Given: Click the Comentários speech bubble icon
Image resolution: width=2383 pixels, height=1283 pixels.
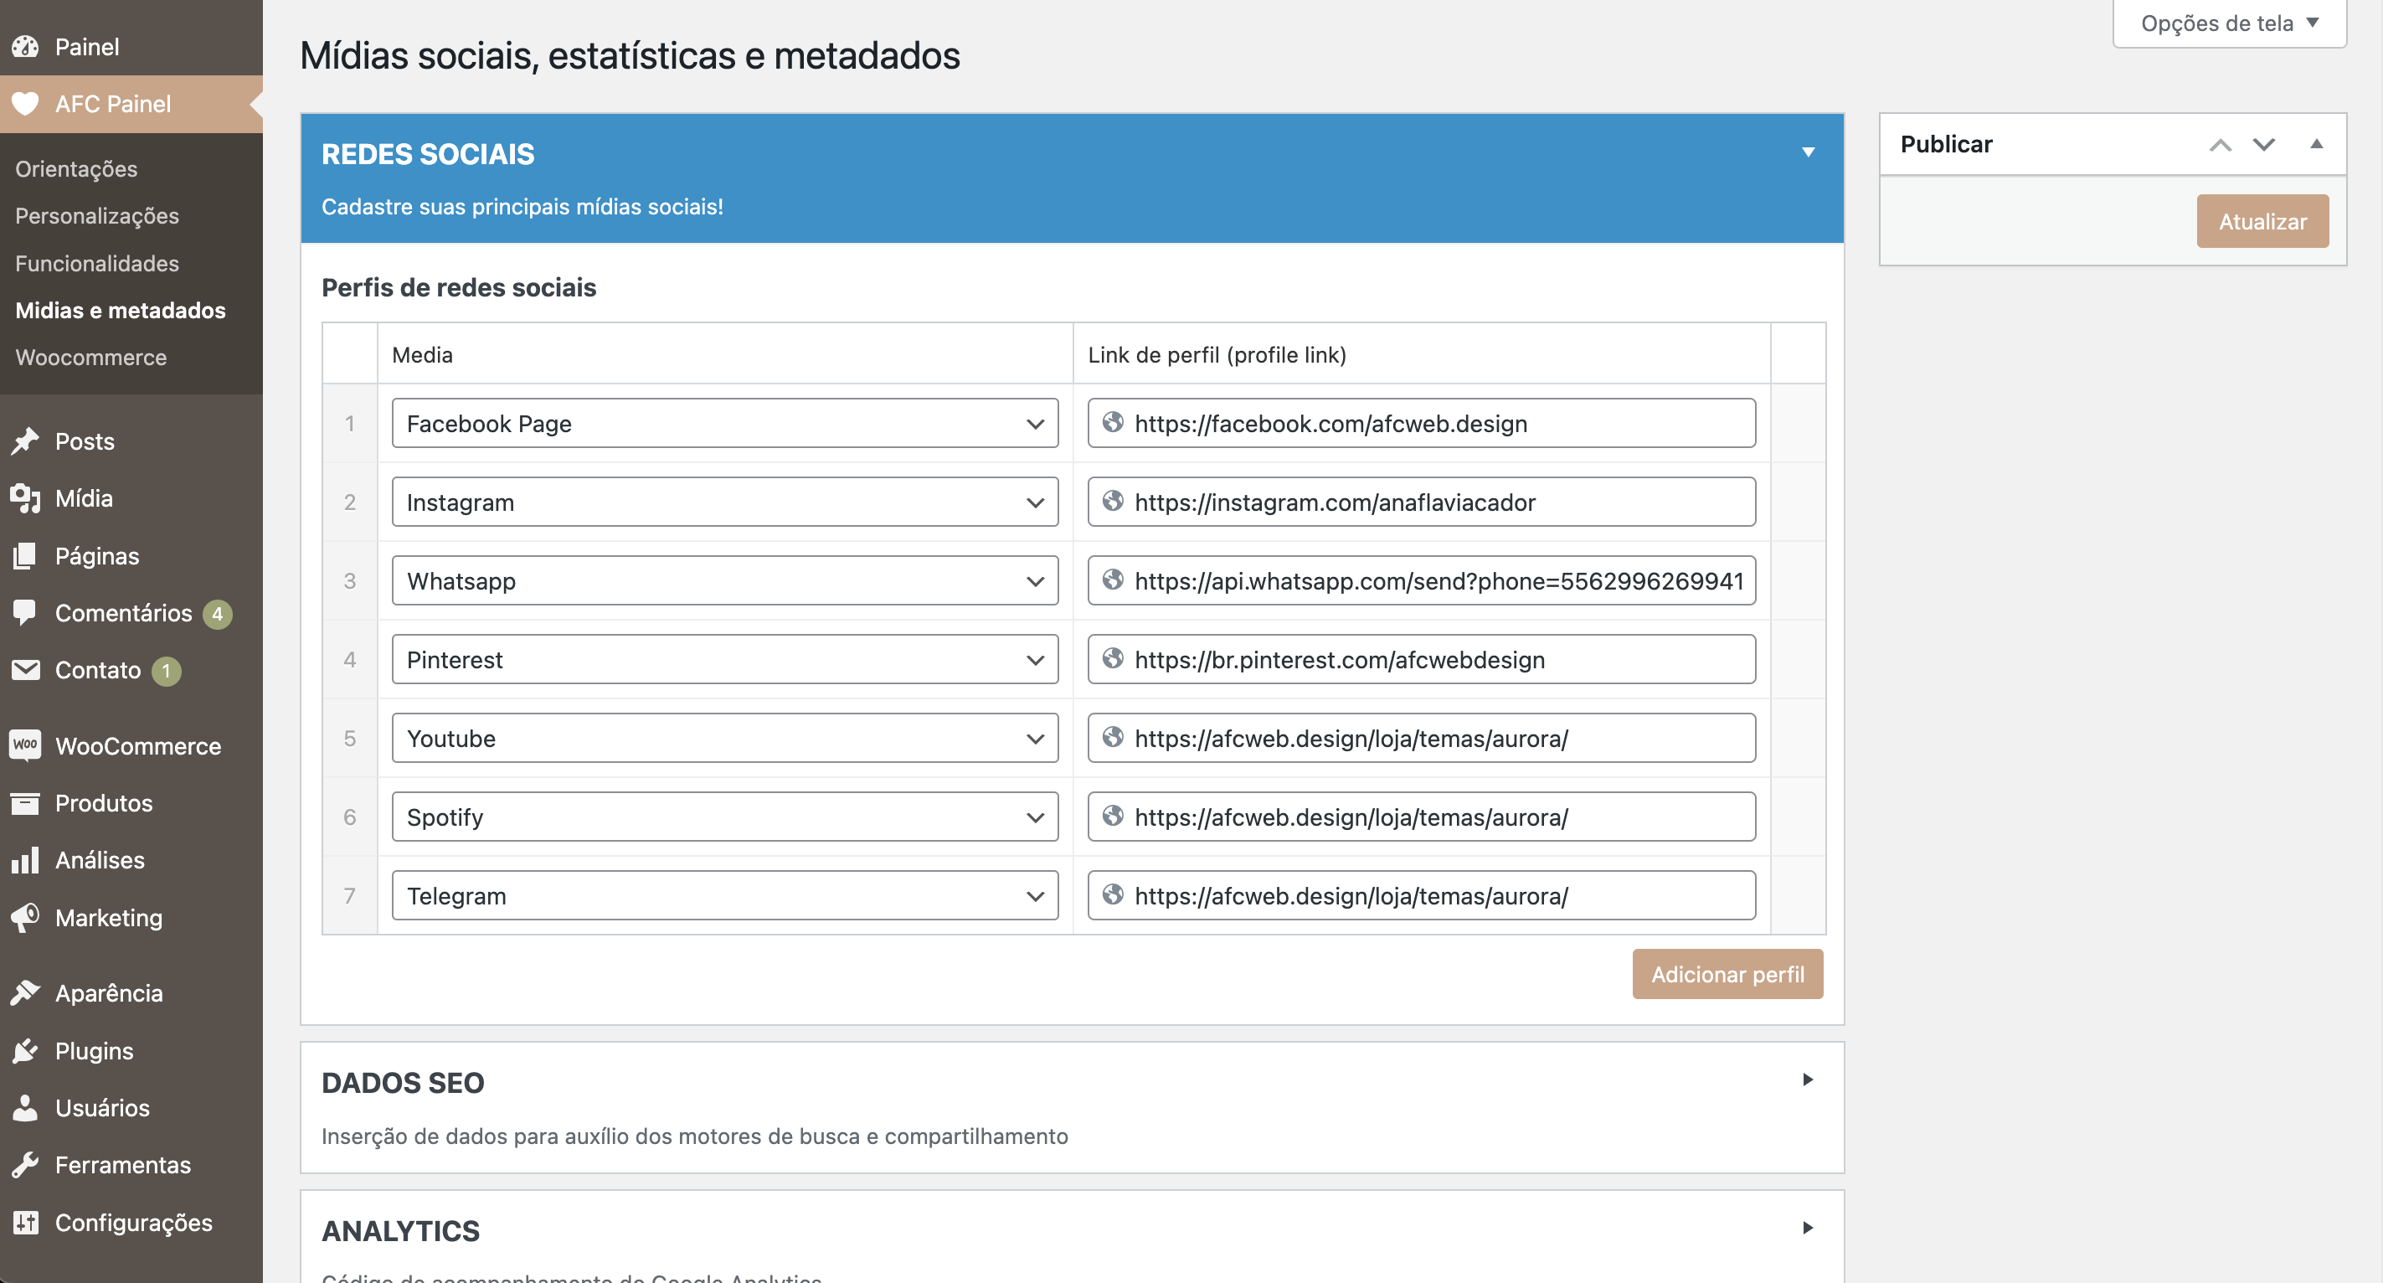Looking at the screenshot, I should click(x=26, y=612).
